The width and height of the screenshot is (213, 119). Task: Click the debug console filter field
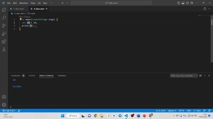click(x=184, y=76)
